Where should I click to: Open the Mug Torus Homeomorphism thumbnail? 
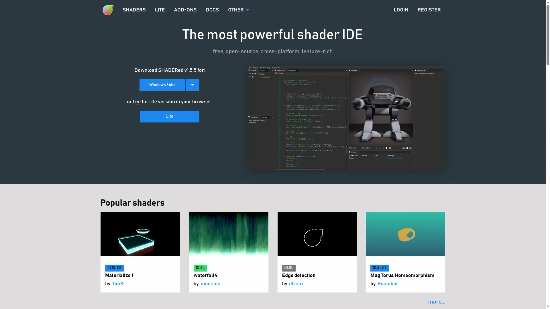(x=405, y=234)
